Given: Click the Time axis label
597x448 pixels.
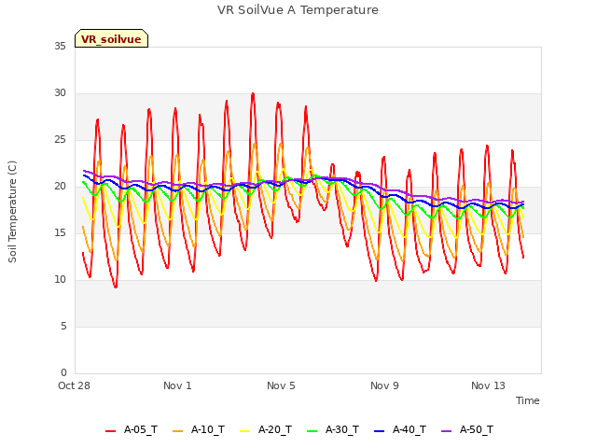Looking at the screenshot, I should click(528, 400).
